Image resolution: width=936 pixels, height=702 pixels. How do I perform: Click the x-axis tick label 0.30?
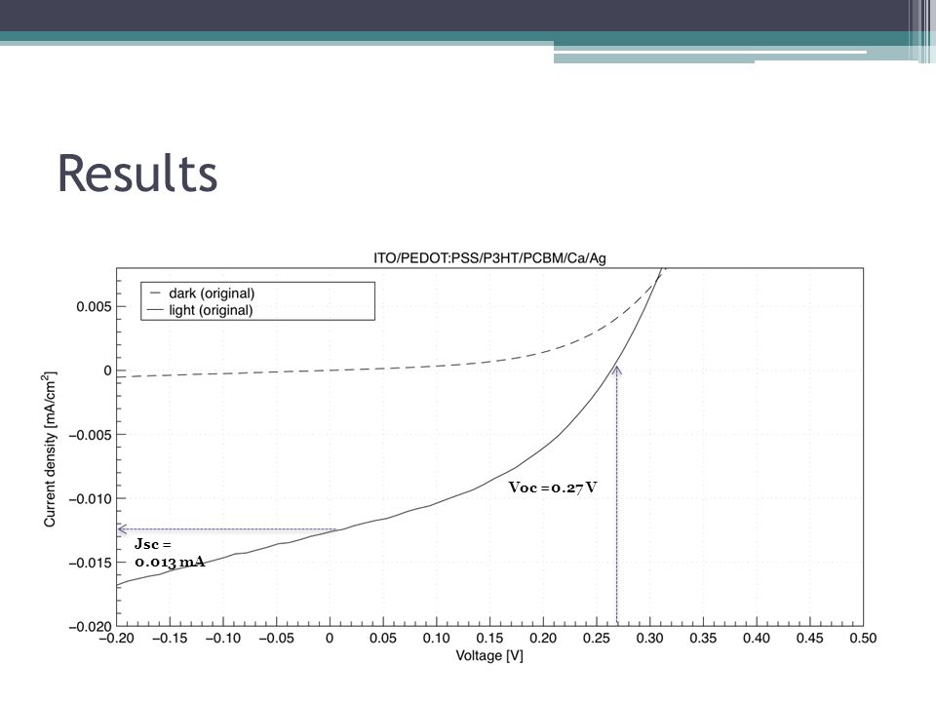(649, 638)
